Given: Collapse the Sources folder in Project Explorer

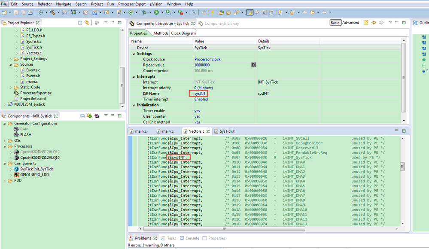Looking at the screenshot, I should click(11, 64).
